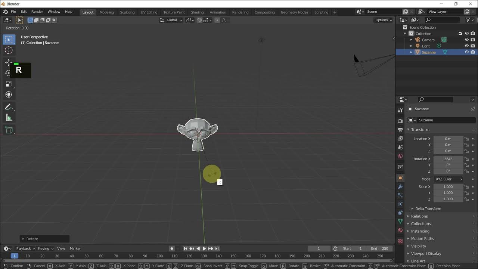Select the Annotate tool
This screenshot has width=478, height=269.
coord(9,107)
